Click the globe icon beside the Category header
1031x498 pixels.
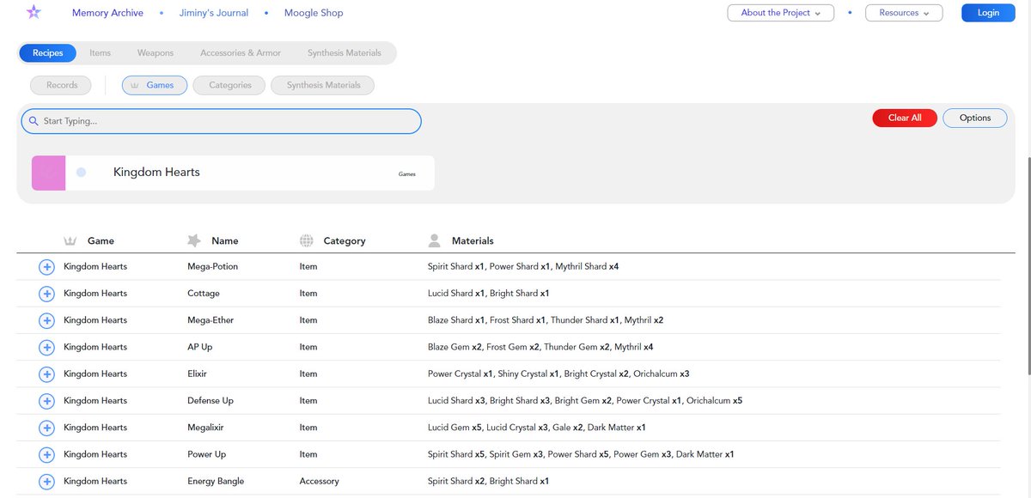pos(306,240)
